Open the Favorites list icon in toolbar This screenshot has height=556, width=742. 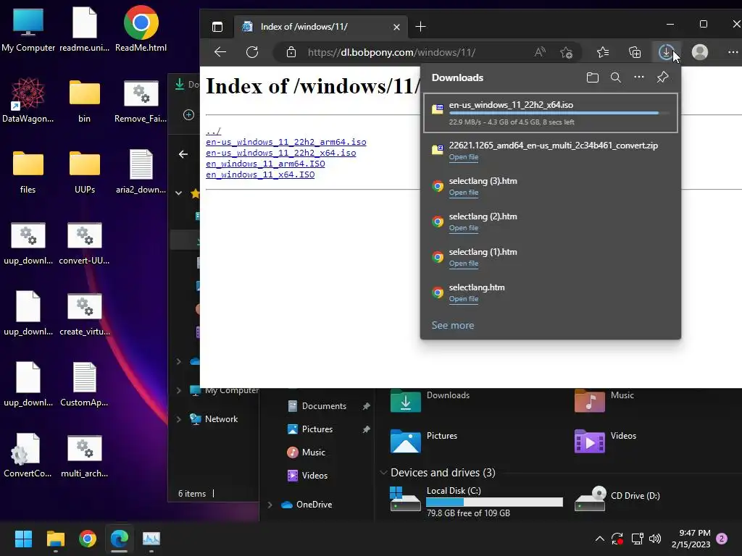(x=603, y=52)
